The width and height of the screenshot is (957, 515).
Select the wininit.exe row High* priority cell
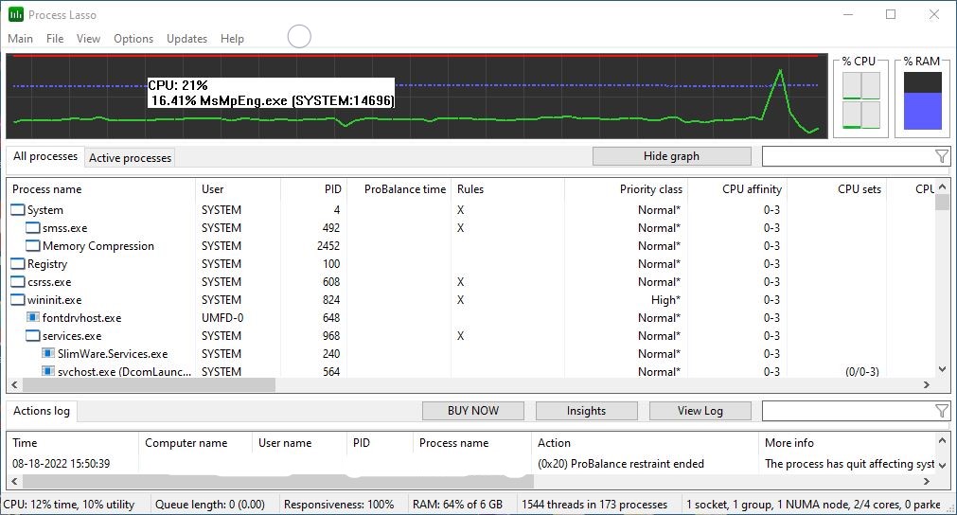(665, 299)
